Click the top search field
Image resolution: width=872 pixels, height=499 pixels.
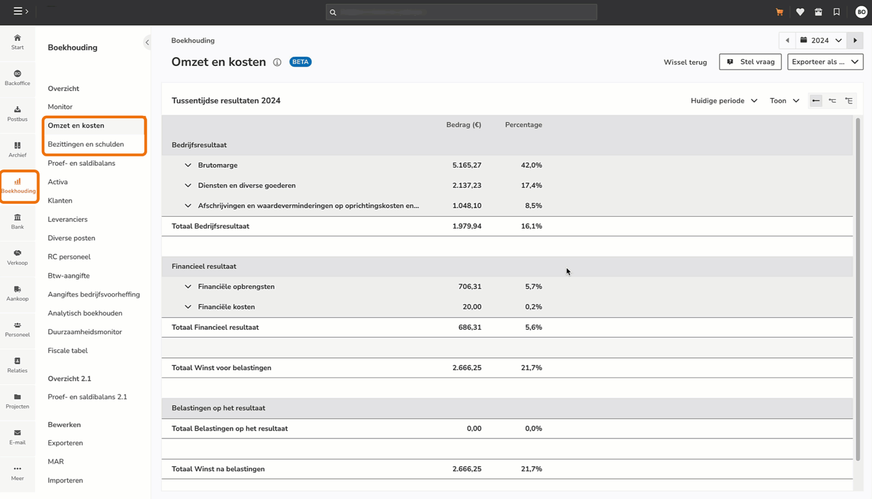click(461, 12)
